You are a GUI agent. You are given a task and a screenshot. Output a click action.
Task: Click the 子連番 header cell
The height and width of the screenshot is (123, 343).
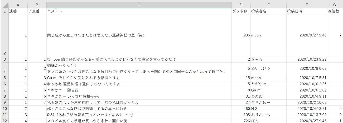tap(37, 11)
